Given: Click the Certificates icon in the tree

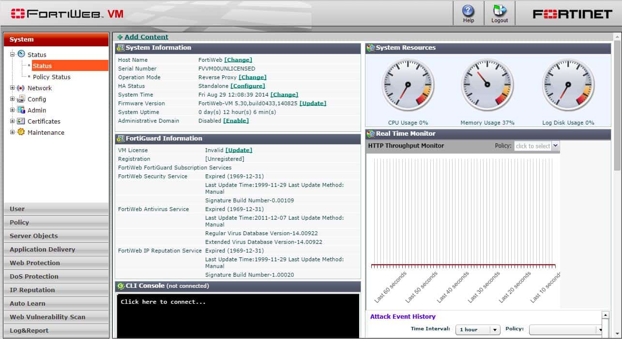Looking at the screenshot, I should (21, 121).
